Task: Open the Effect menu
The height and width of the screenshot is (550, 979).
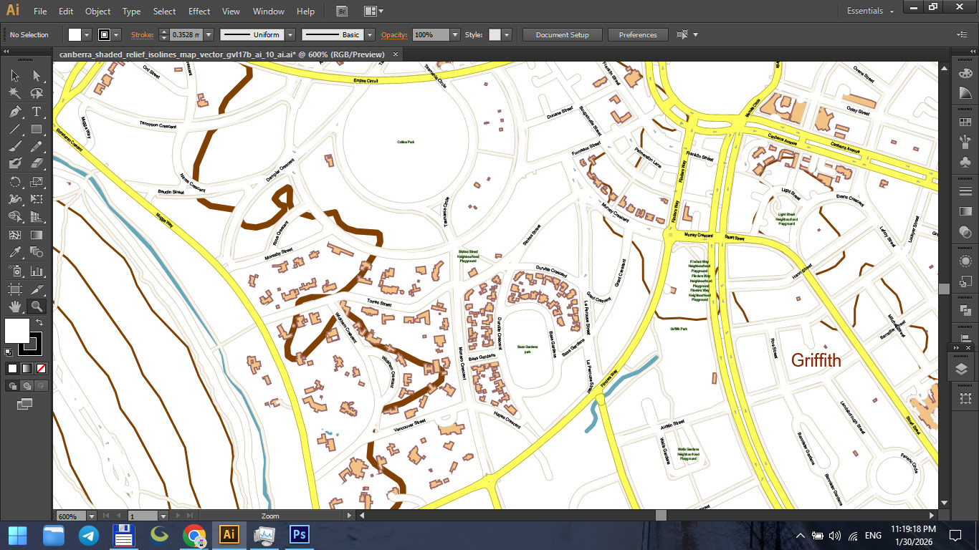Action: [199, 11]
